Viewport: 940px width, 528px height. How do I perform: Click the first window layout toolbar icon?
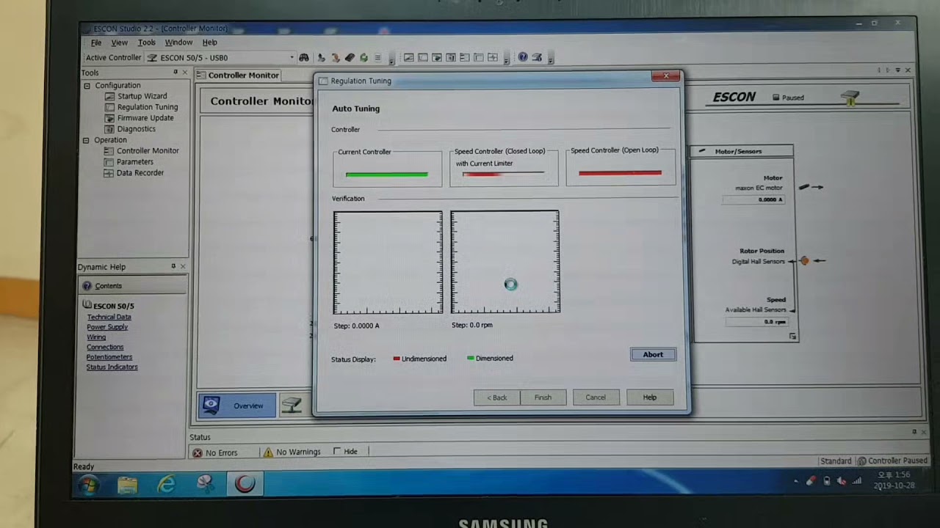click(x=409, y=57)
